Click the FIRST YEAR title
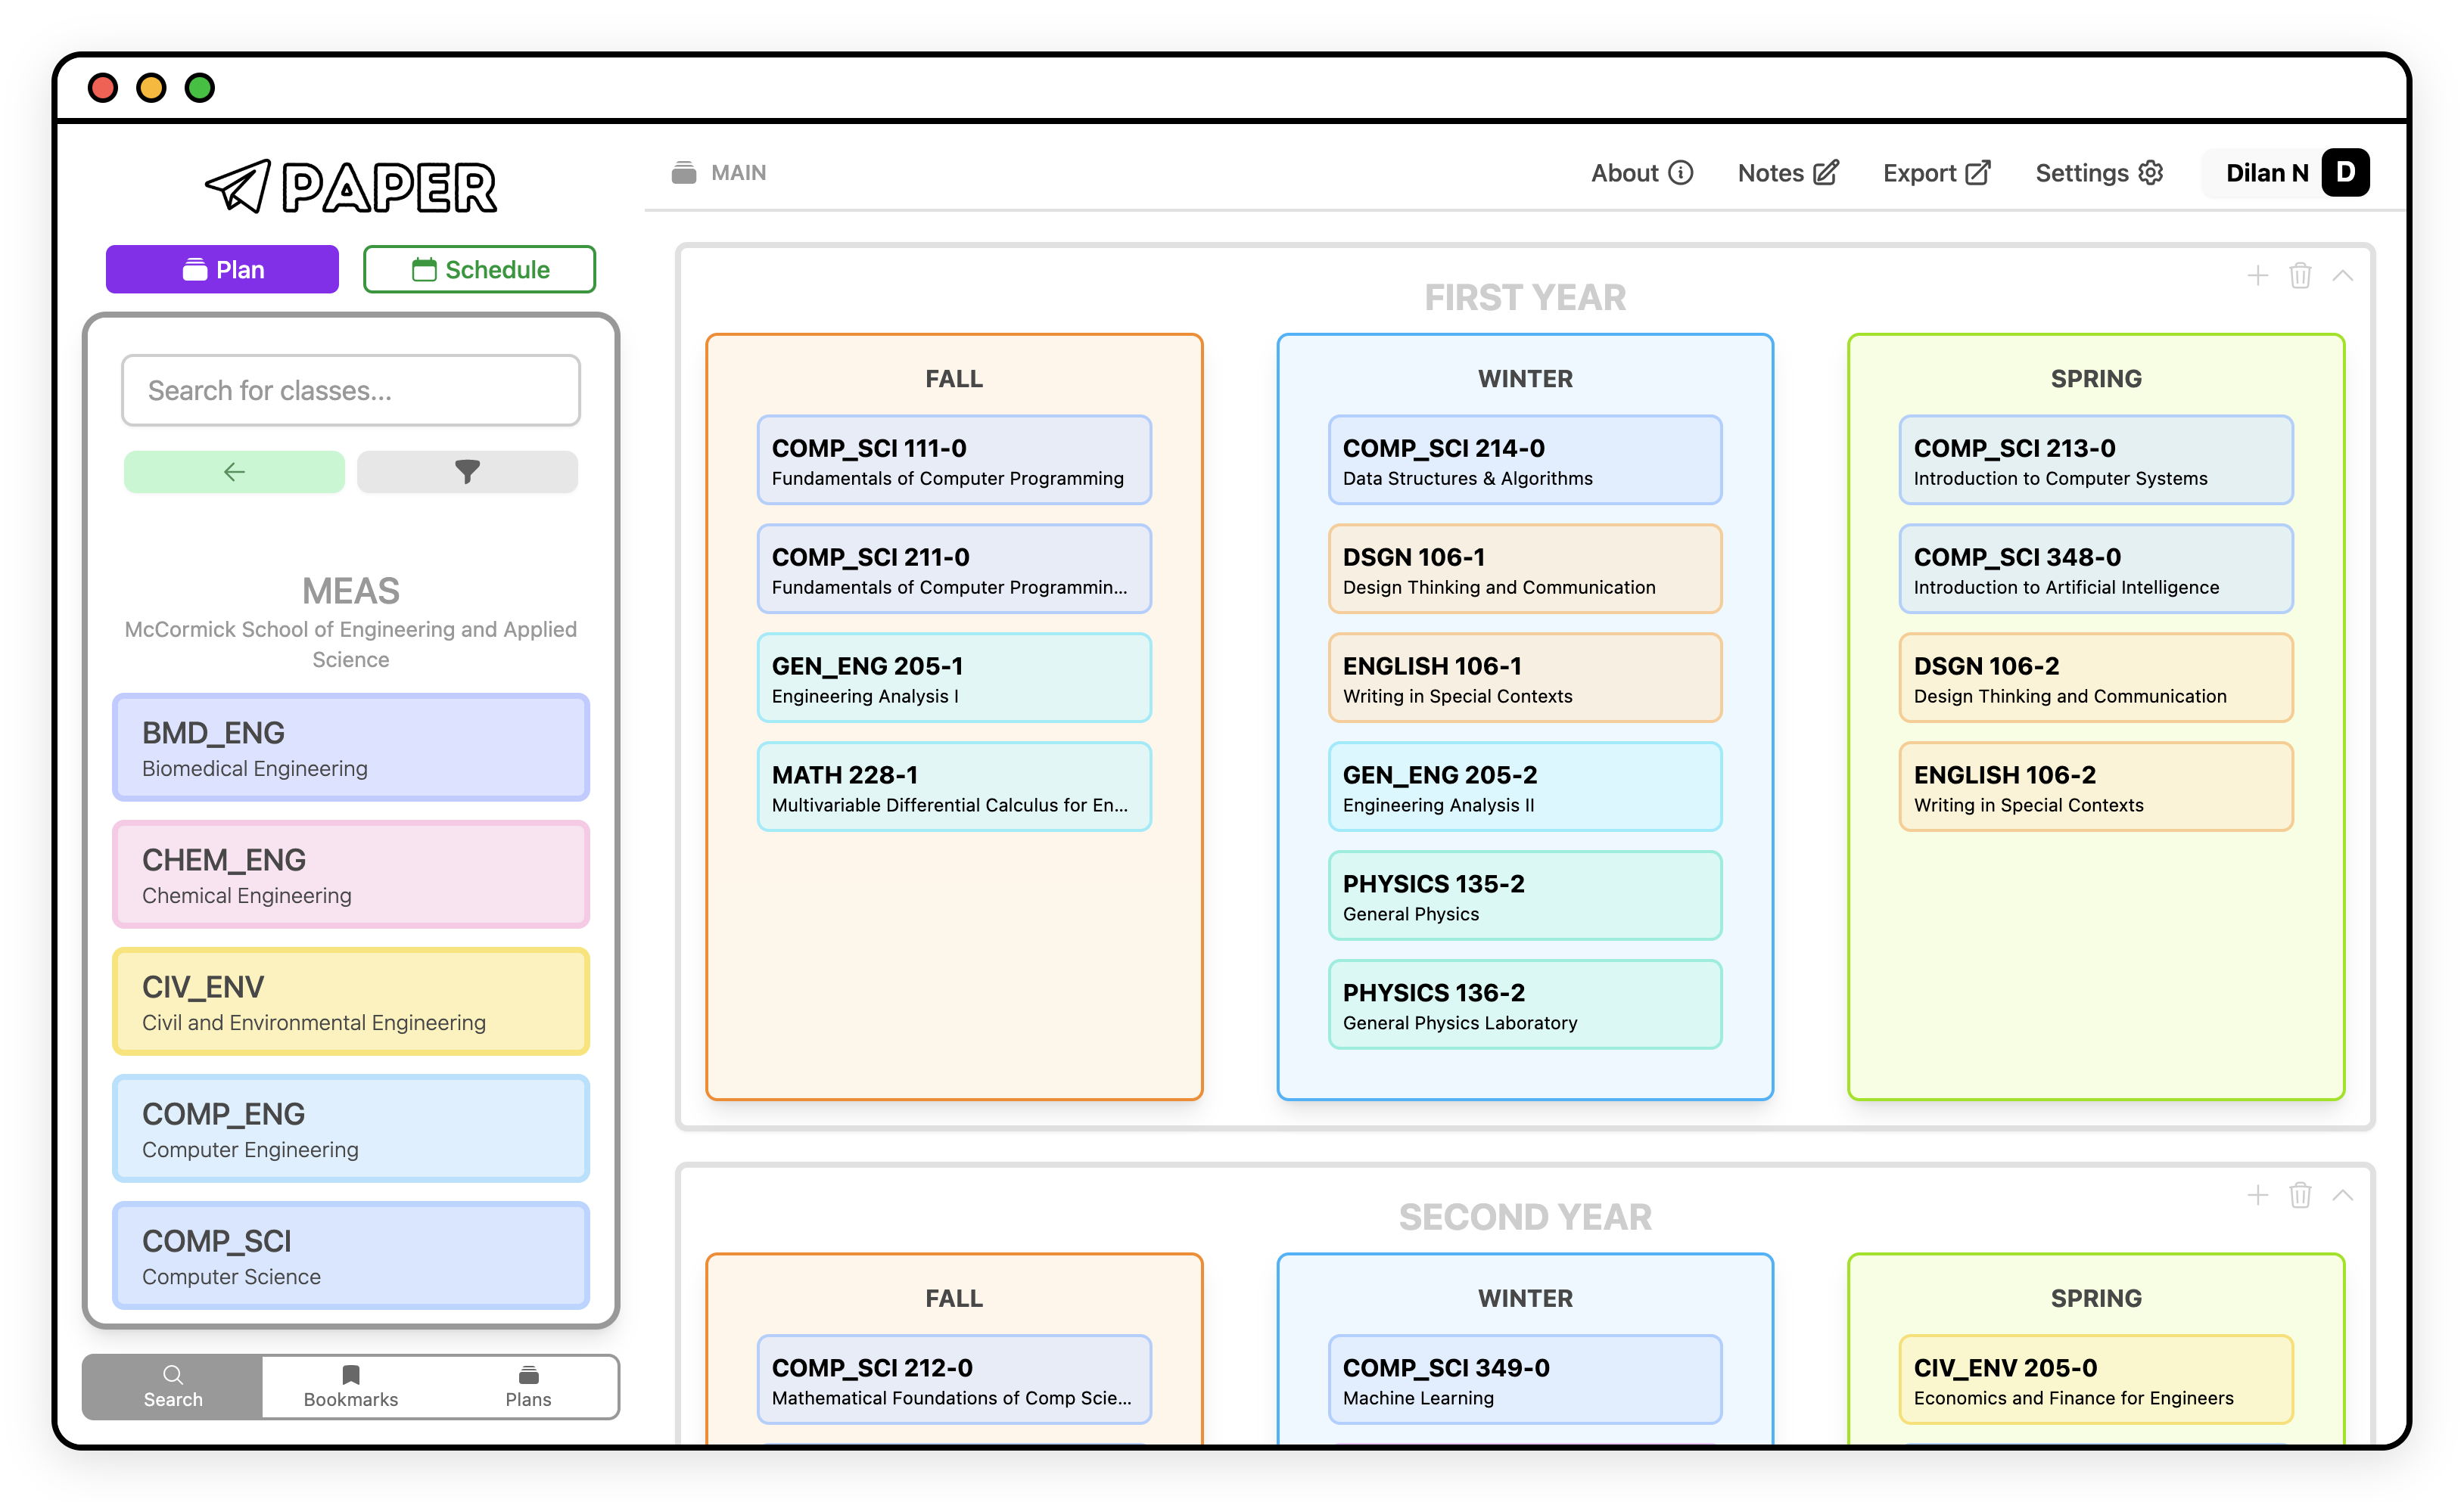Viewport: 2464px width, 1502px height. coord(1525,298)
